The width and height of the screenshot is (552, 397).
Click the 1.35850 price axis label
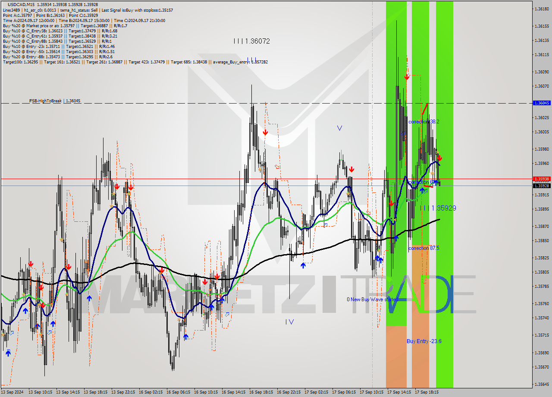coord(542,240)
